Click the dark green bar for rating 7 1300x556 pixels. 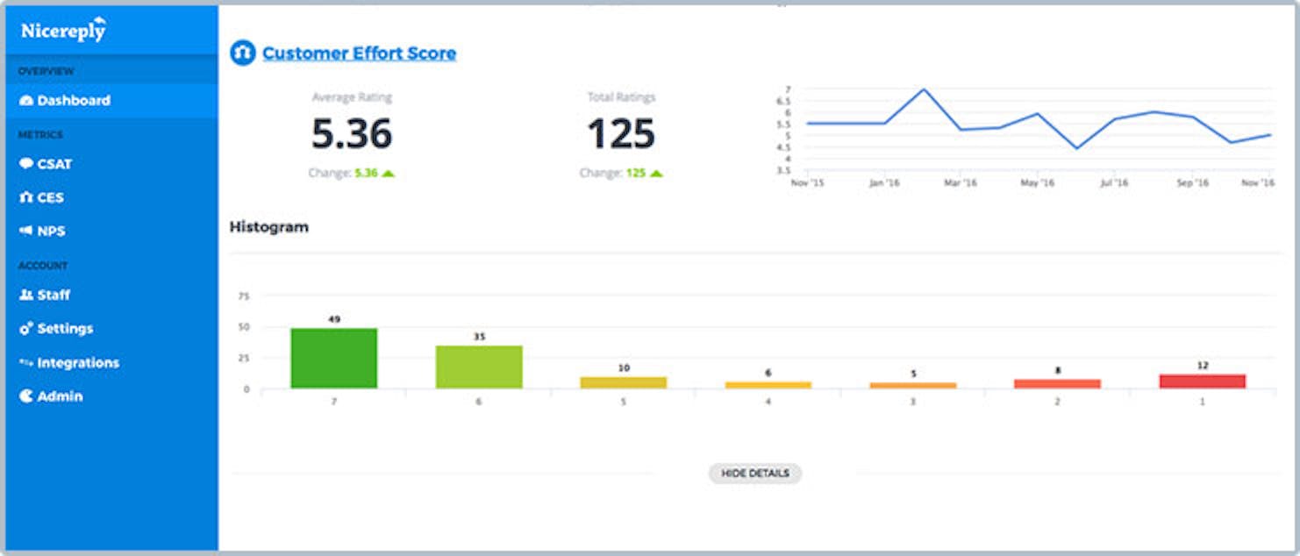tap(334, 359)
